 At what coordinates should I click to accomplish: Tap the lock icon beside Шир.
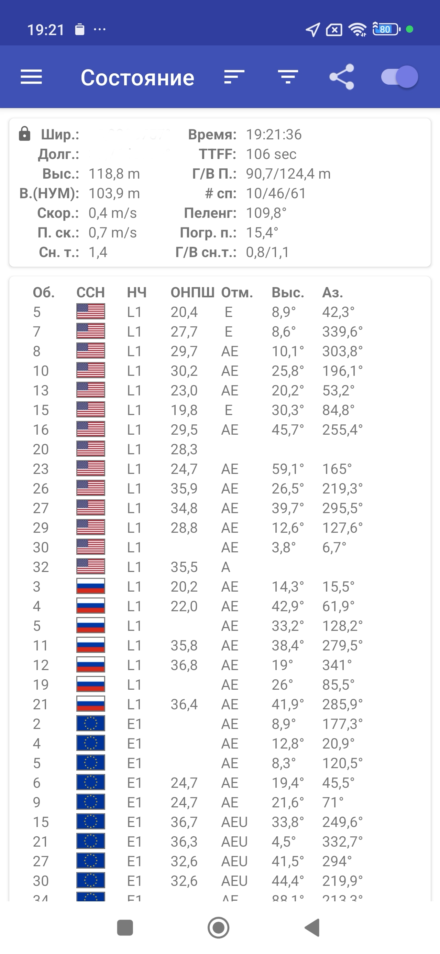24,134
